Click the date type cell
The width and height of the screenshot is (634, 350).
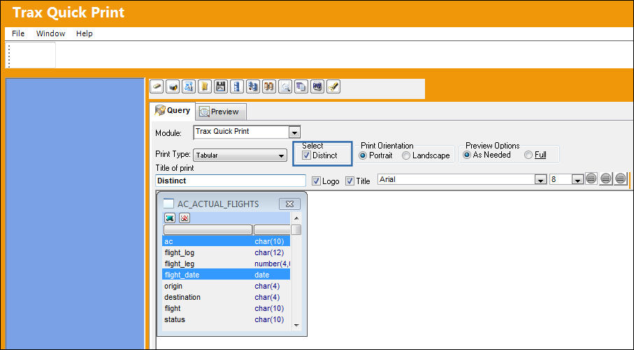262,275
